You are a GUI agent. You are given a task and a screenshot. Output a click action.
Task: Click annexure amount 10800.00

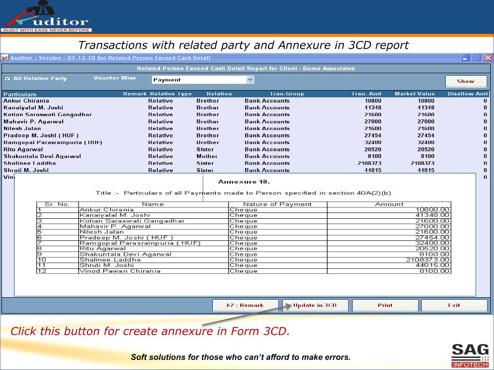point(432,210)
